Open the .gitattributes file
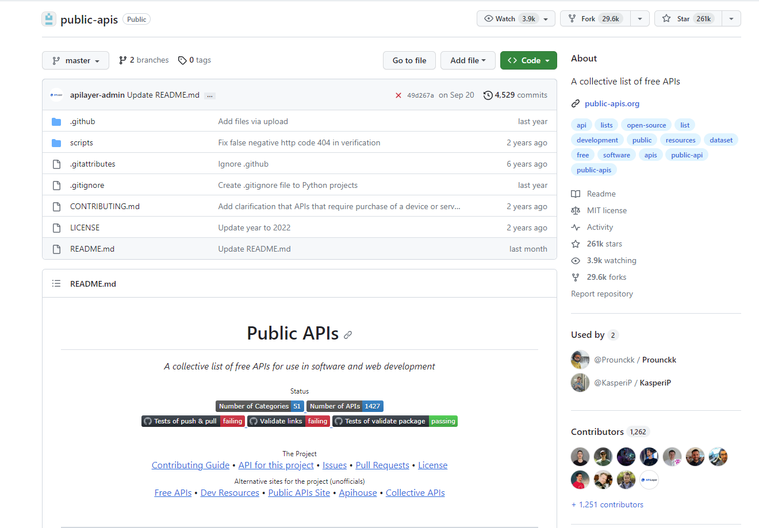 [93, 164]
